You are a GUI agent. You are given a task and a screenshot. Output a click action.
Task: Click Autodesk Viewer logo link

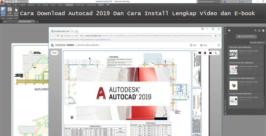coord(62,45)
